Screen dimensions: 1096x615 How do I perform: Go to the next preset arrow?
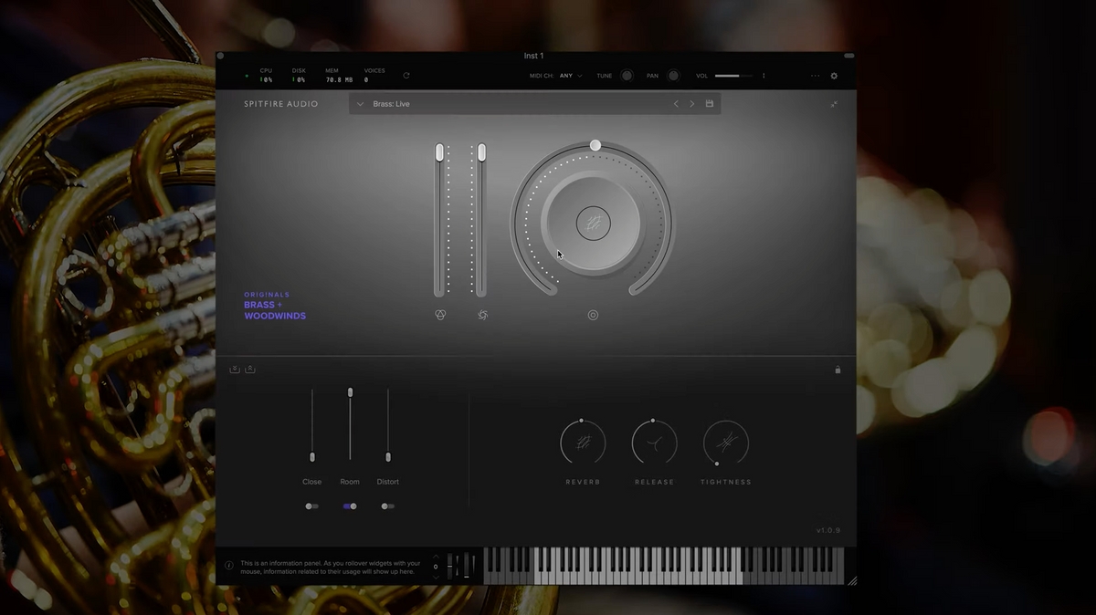[x=692, y=104]
